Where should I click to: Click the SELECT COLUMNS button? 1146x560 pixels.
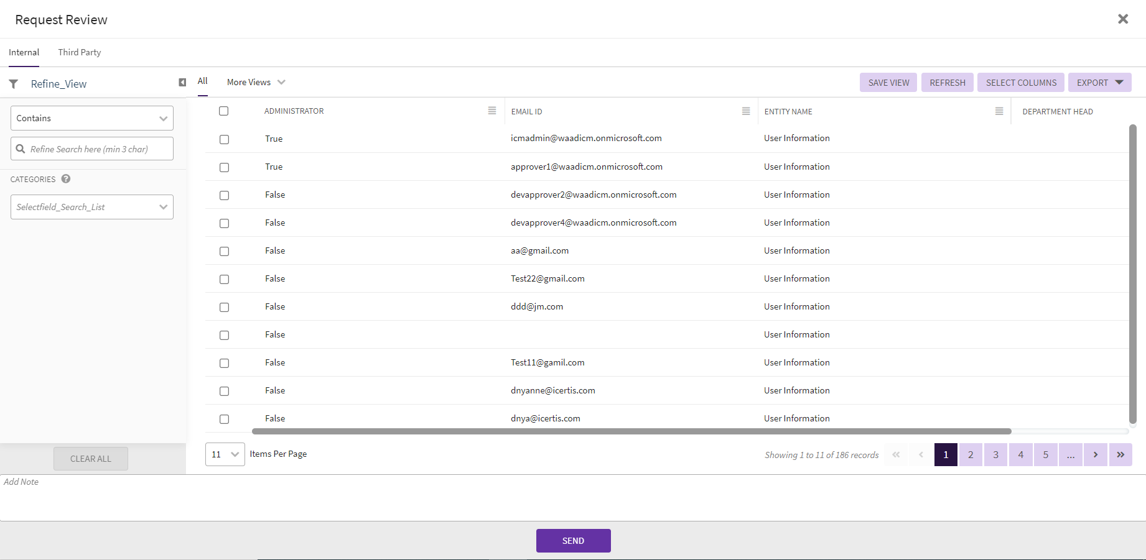tap(1021, 83)
